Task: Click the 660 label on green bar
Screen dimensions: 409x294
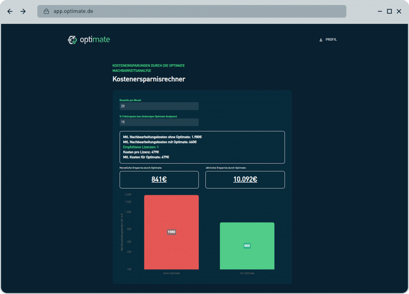Action: (247, 246)
